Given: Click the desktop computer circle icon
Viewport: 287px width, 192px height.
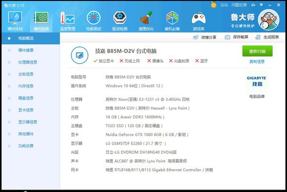Looking at the screenshot, I should tap(80, 55).
